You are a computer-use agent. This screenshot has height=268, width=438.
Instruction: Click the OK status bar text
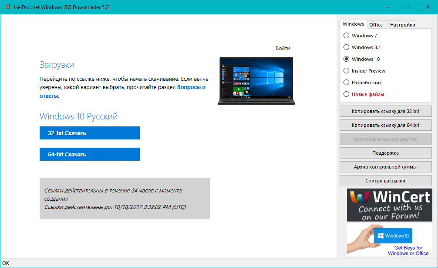[x=6, y=263]
